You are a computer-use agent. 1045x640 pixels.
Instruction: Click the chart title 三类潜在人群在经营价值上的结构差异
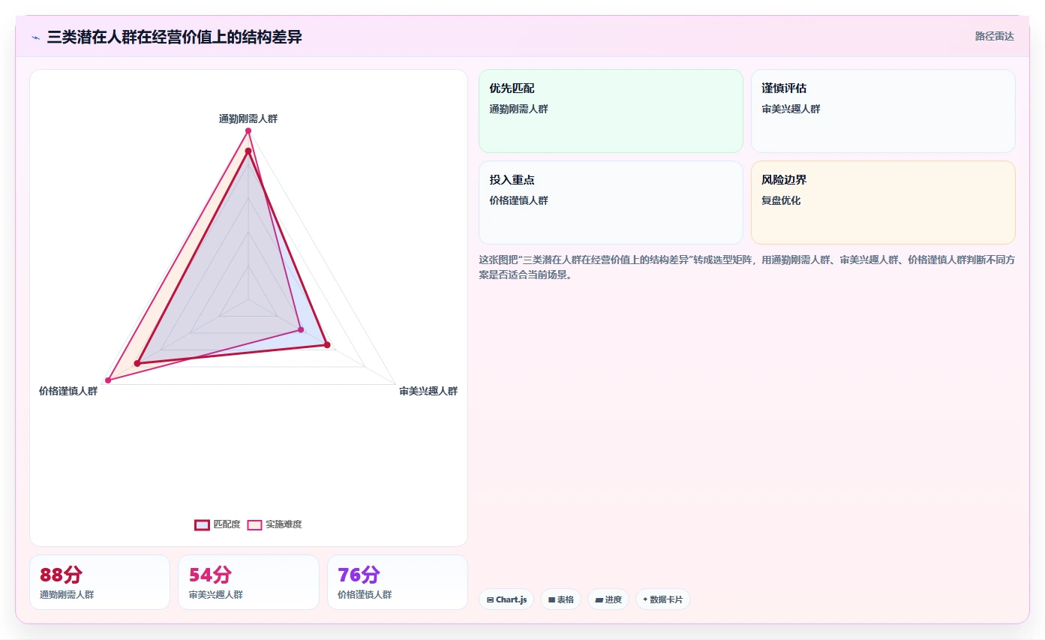175,37
